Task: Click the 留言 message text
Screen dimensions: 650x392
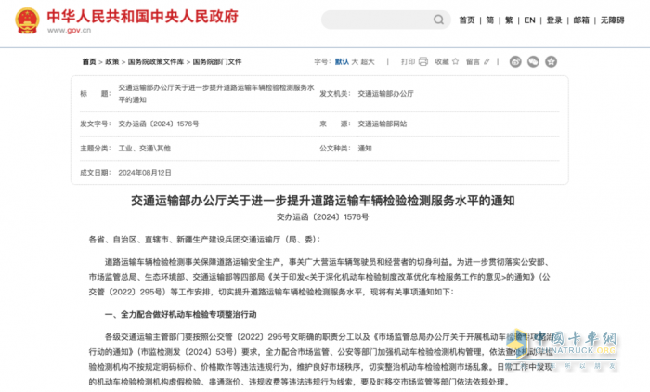Action: click(473, 62)
